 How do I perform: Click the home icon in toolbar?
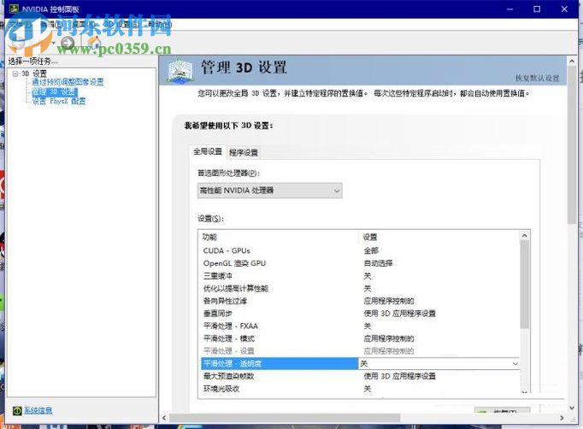94,43
